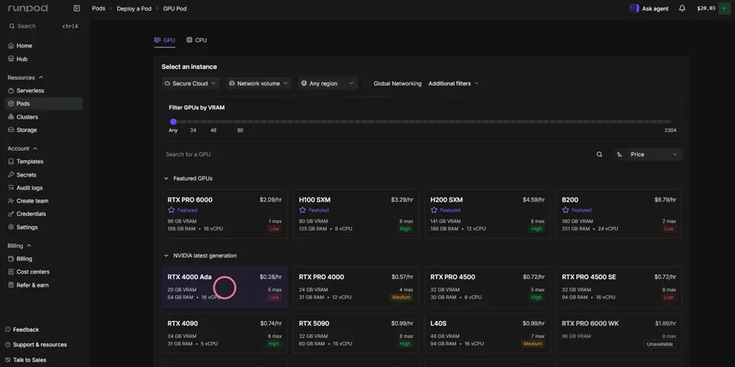This screenshot has width=735, height=367.
Task: Click the Deploy a Pod breadcrumb
Action: (x=134, y=8)
